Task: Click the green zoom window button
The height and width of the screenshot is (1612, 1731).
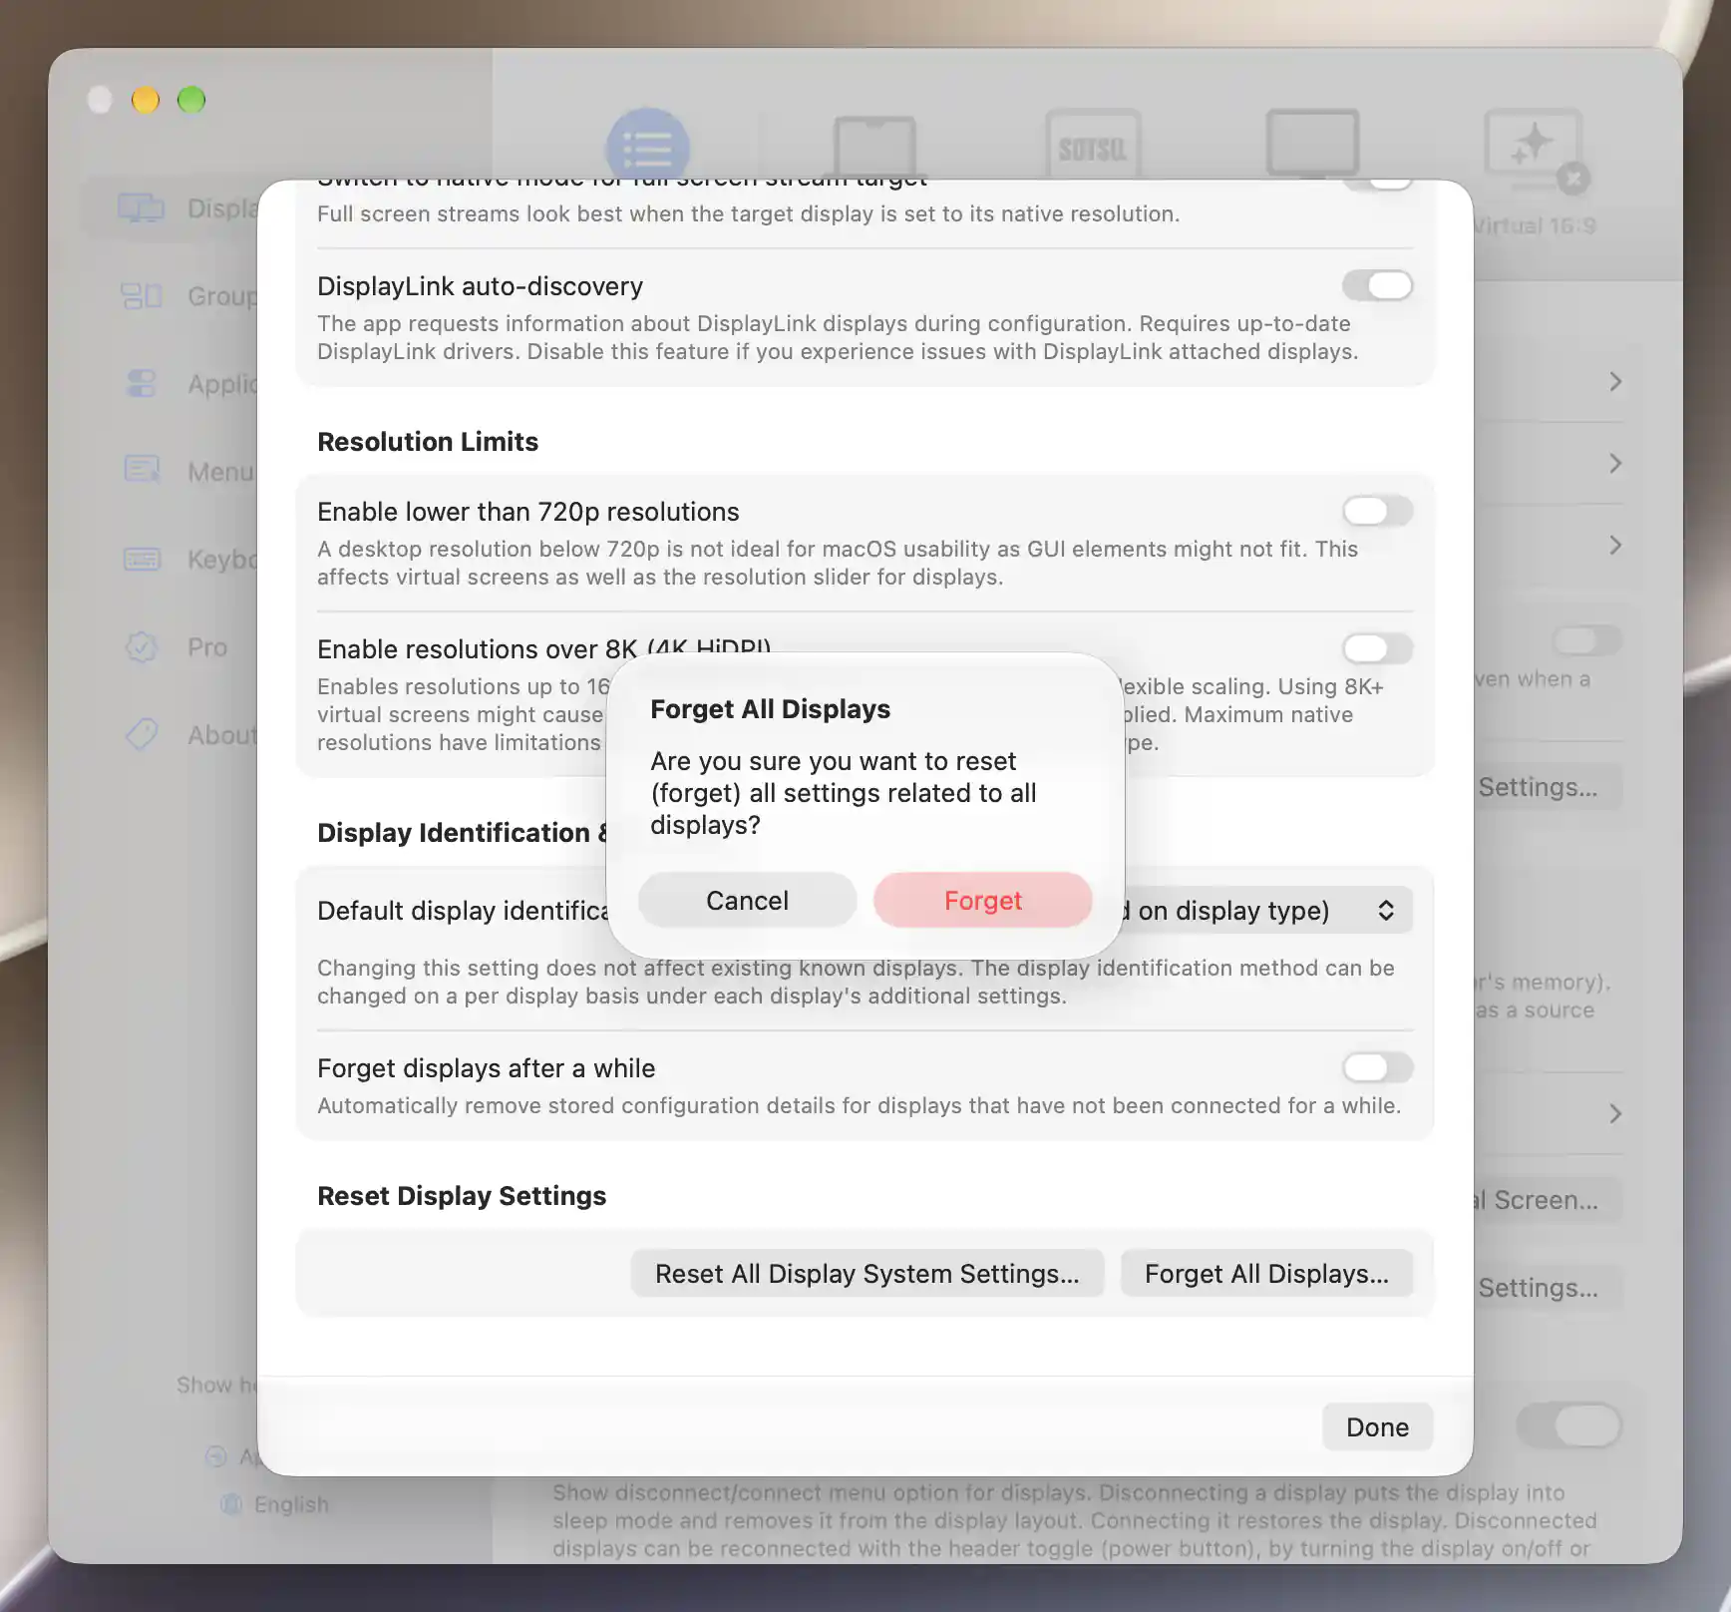Action: click(x=191, y=100)
